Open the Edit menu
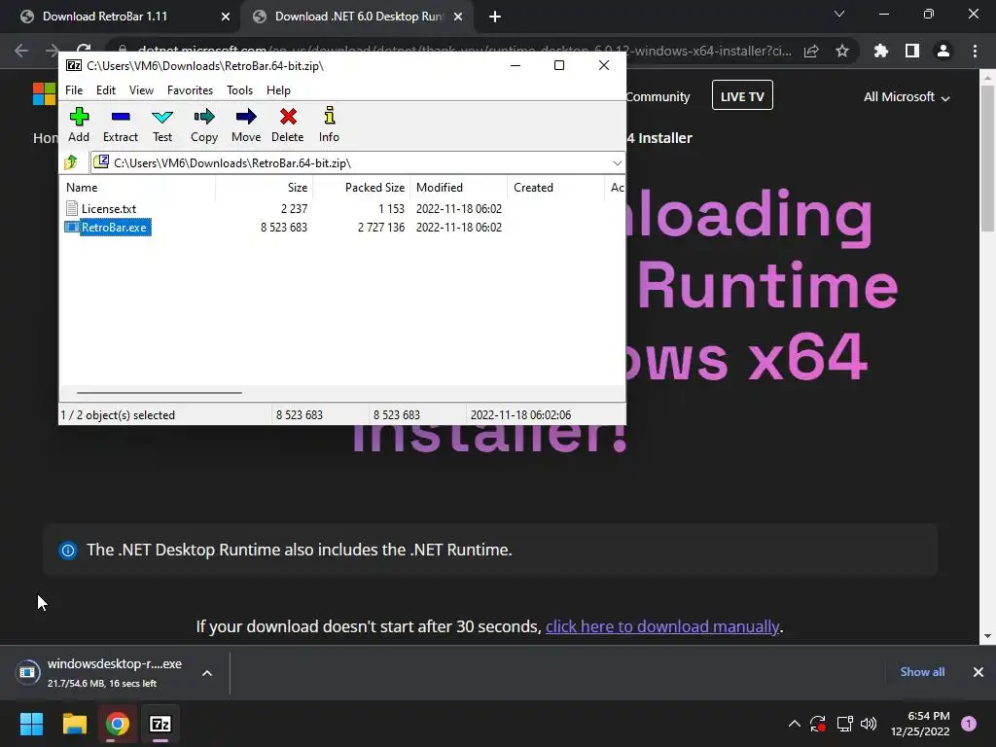This screenshot has width=996, height=747. pyautogui.click(x=105, y=90)
